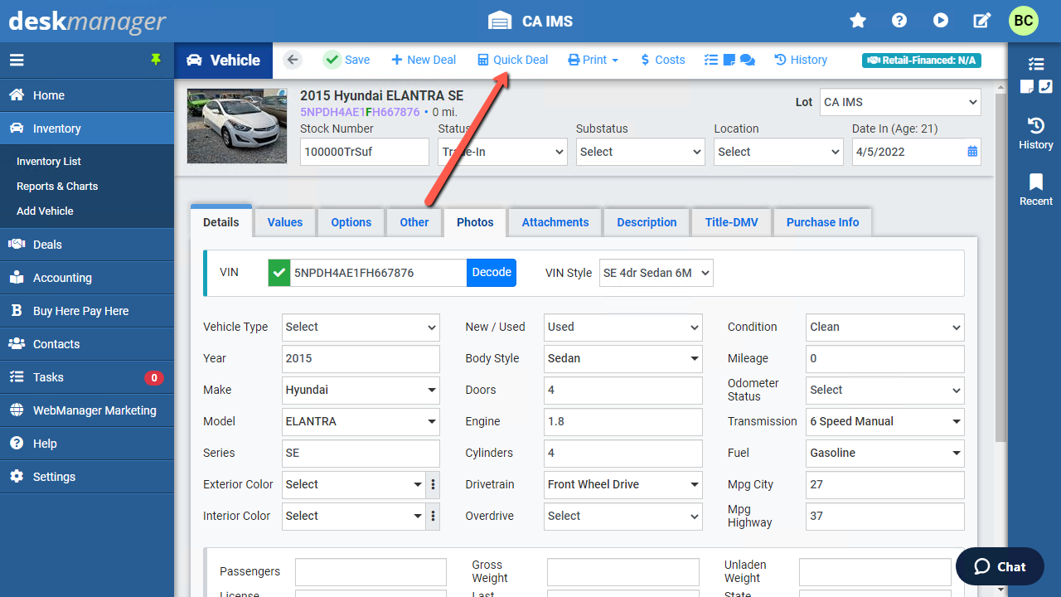Viewport: 1061px width, 597px height.
Task: Open the BC user avatar menu
Action: coord(1024,21)
